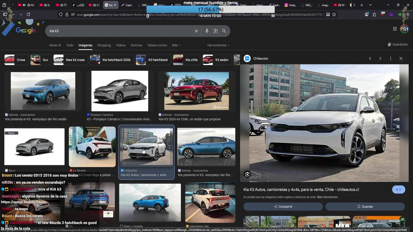Image resolution: width=413 pixels, height=232 pixels.
Task: Show previous image in preview panel
Action: coord(370,58)
